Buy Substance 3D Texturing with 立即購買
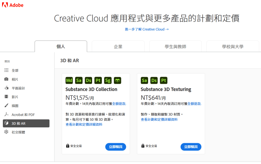The image size is (261, 164). (191, 147)
